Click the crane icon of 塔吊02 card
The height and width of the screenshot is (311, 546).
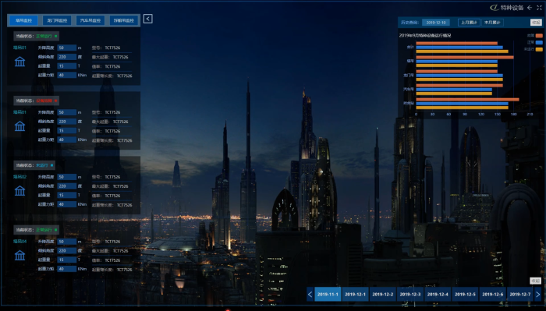click(x=19, y=191)
